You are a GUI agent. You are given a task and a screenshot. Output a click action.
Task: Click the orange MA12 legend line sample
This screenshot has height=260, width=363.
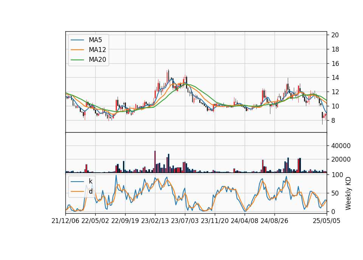77,50
